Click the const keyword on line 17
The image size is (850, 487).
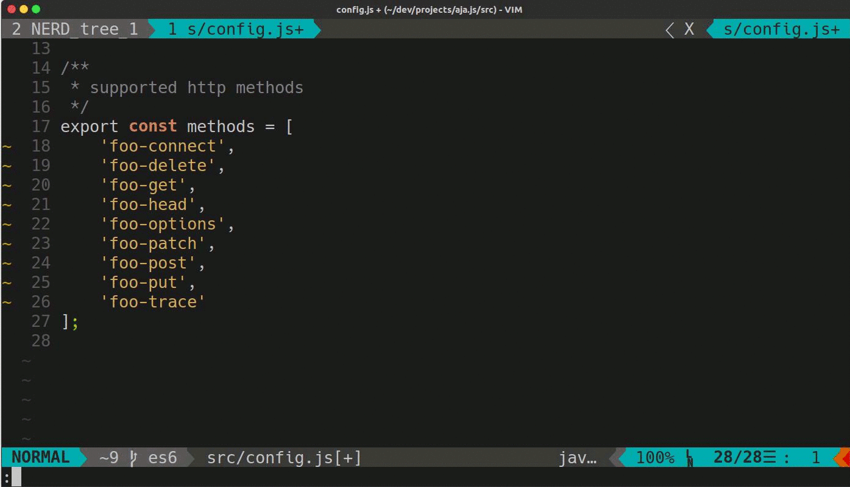point(153,126)
